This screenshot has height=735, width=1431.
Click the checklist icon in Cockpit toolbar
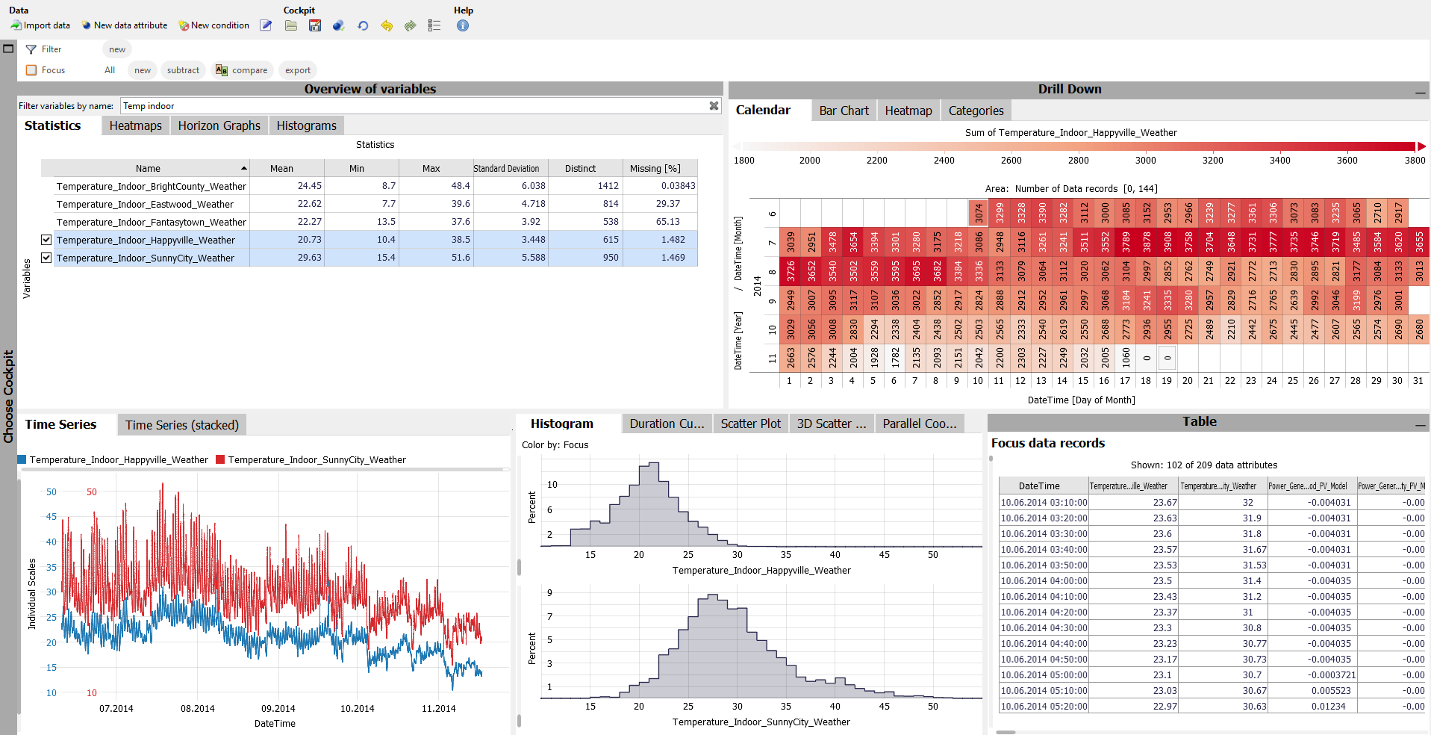[434, 25]
